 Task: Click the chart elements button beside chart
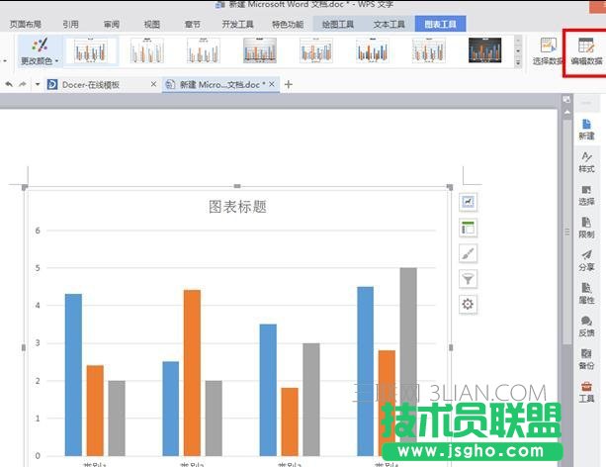[468, 202]
